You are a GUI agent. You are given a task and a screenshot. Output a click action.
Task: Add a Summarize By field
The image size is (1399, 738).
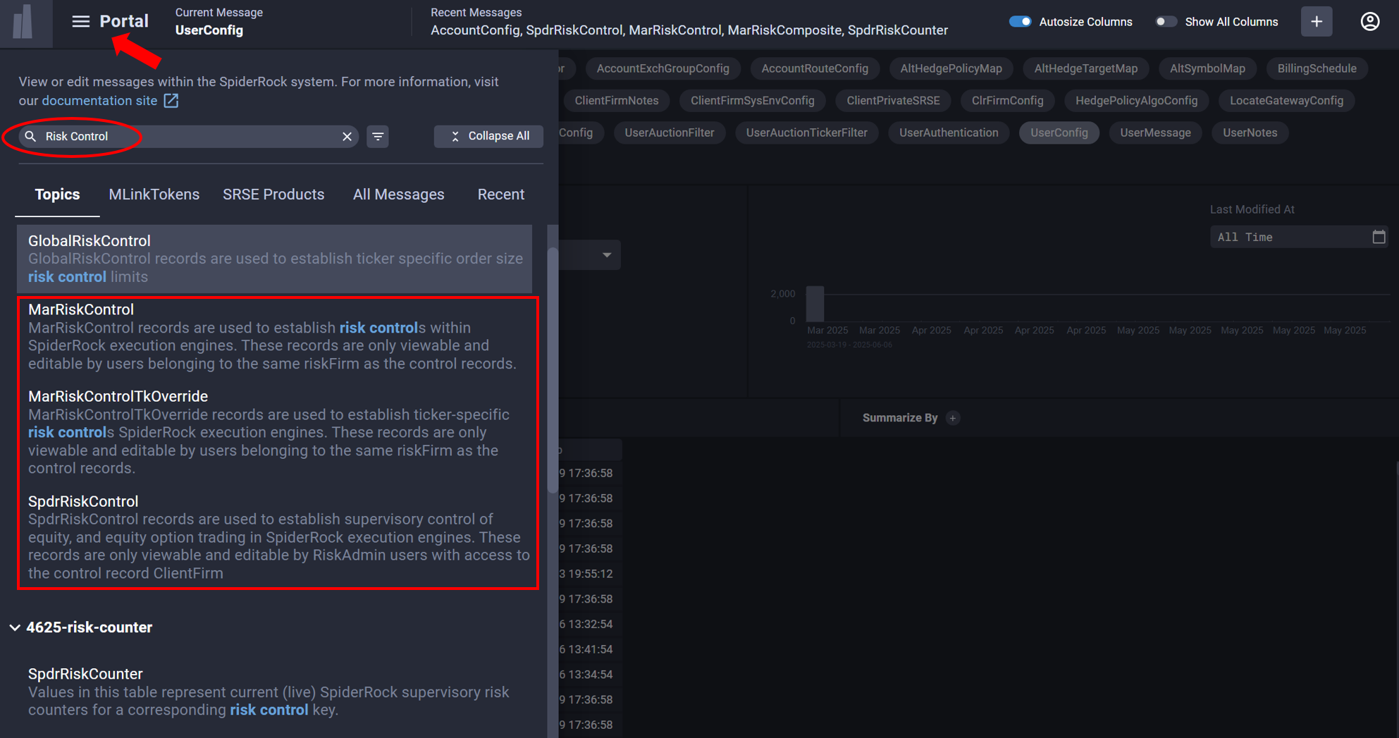(x=953, y=418)
